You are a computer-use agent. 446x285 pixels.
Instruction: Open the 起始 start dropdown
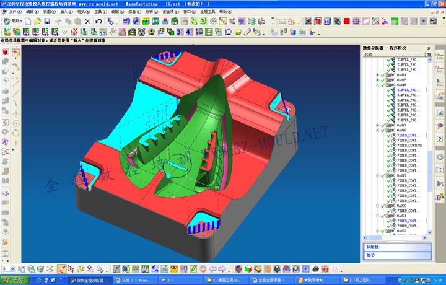(13, 21)
